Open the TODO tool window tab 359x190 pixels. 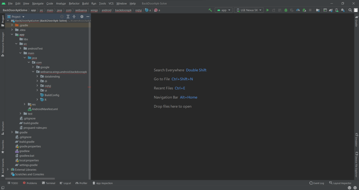[13, 183]
